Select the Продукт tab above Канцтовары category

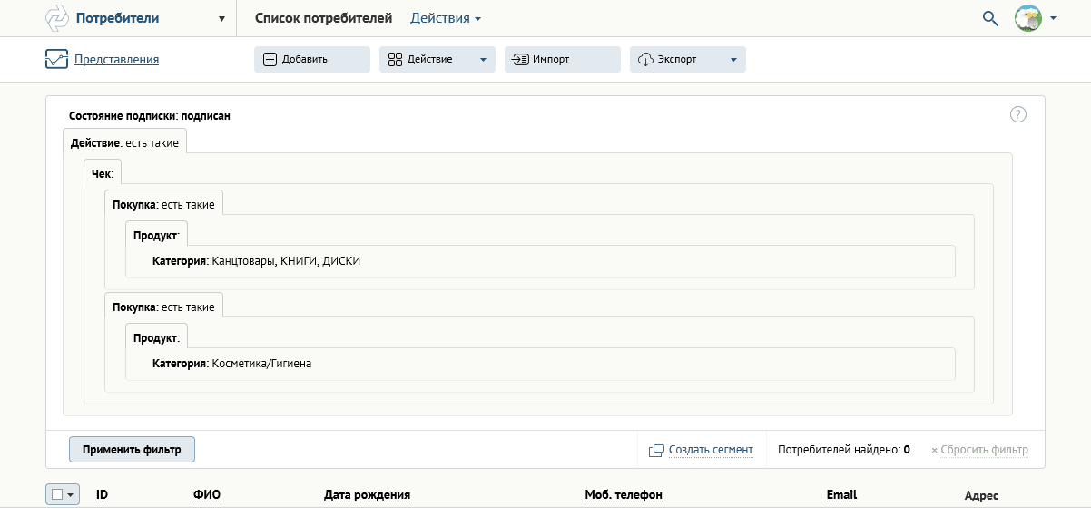(x=157, y=236)
